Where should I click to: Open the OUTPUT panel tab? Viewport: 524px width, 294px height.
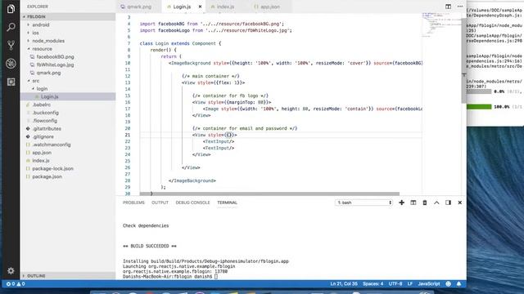[x=160, y=203]
